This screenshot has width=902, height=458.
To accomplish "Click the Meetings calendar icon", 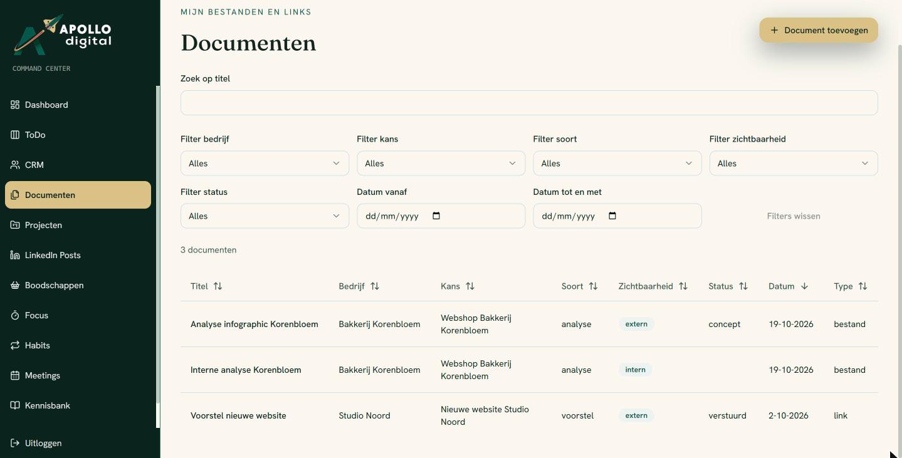I will 15,375.
